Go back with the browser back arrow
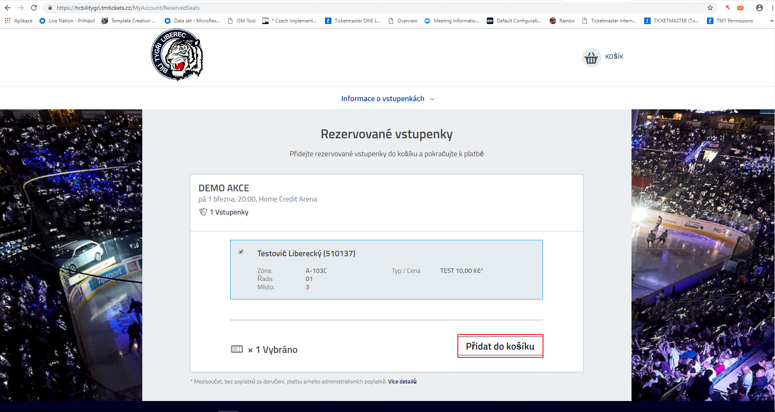This screenshot has width=775, height=412. tap(8, 8)
